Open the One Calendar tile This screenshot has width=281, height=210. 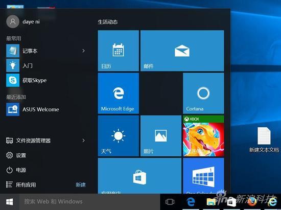(203, 176)
